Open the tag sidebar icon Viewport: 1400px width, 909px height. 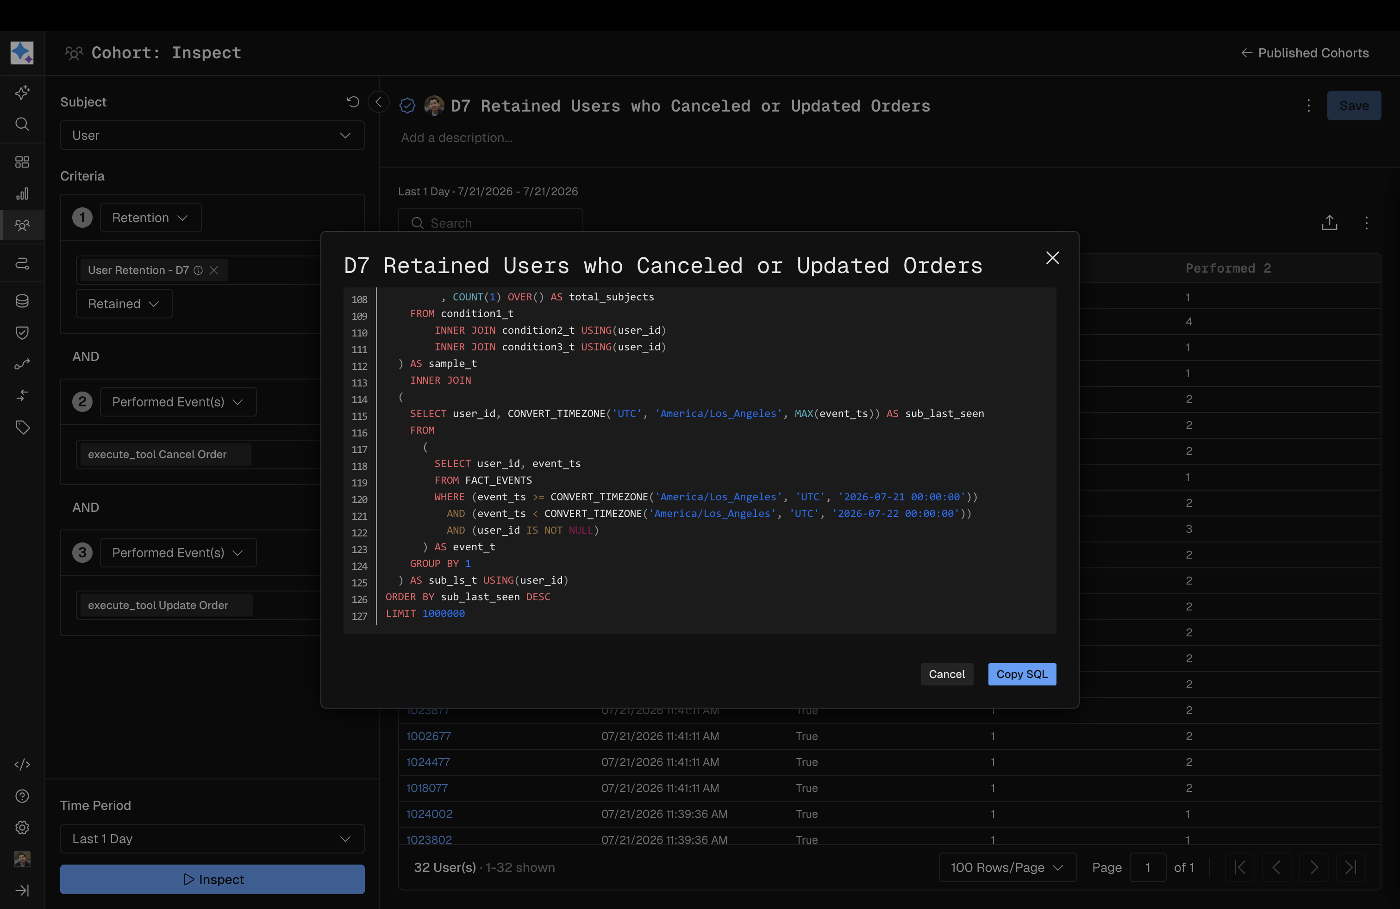click(x=22, y=428)
